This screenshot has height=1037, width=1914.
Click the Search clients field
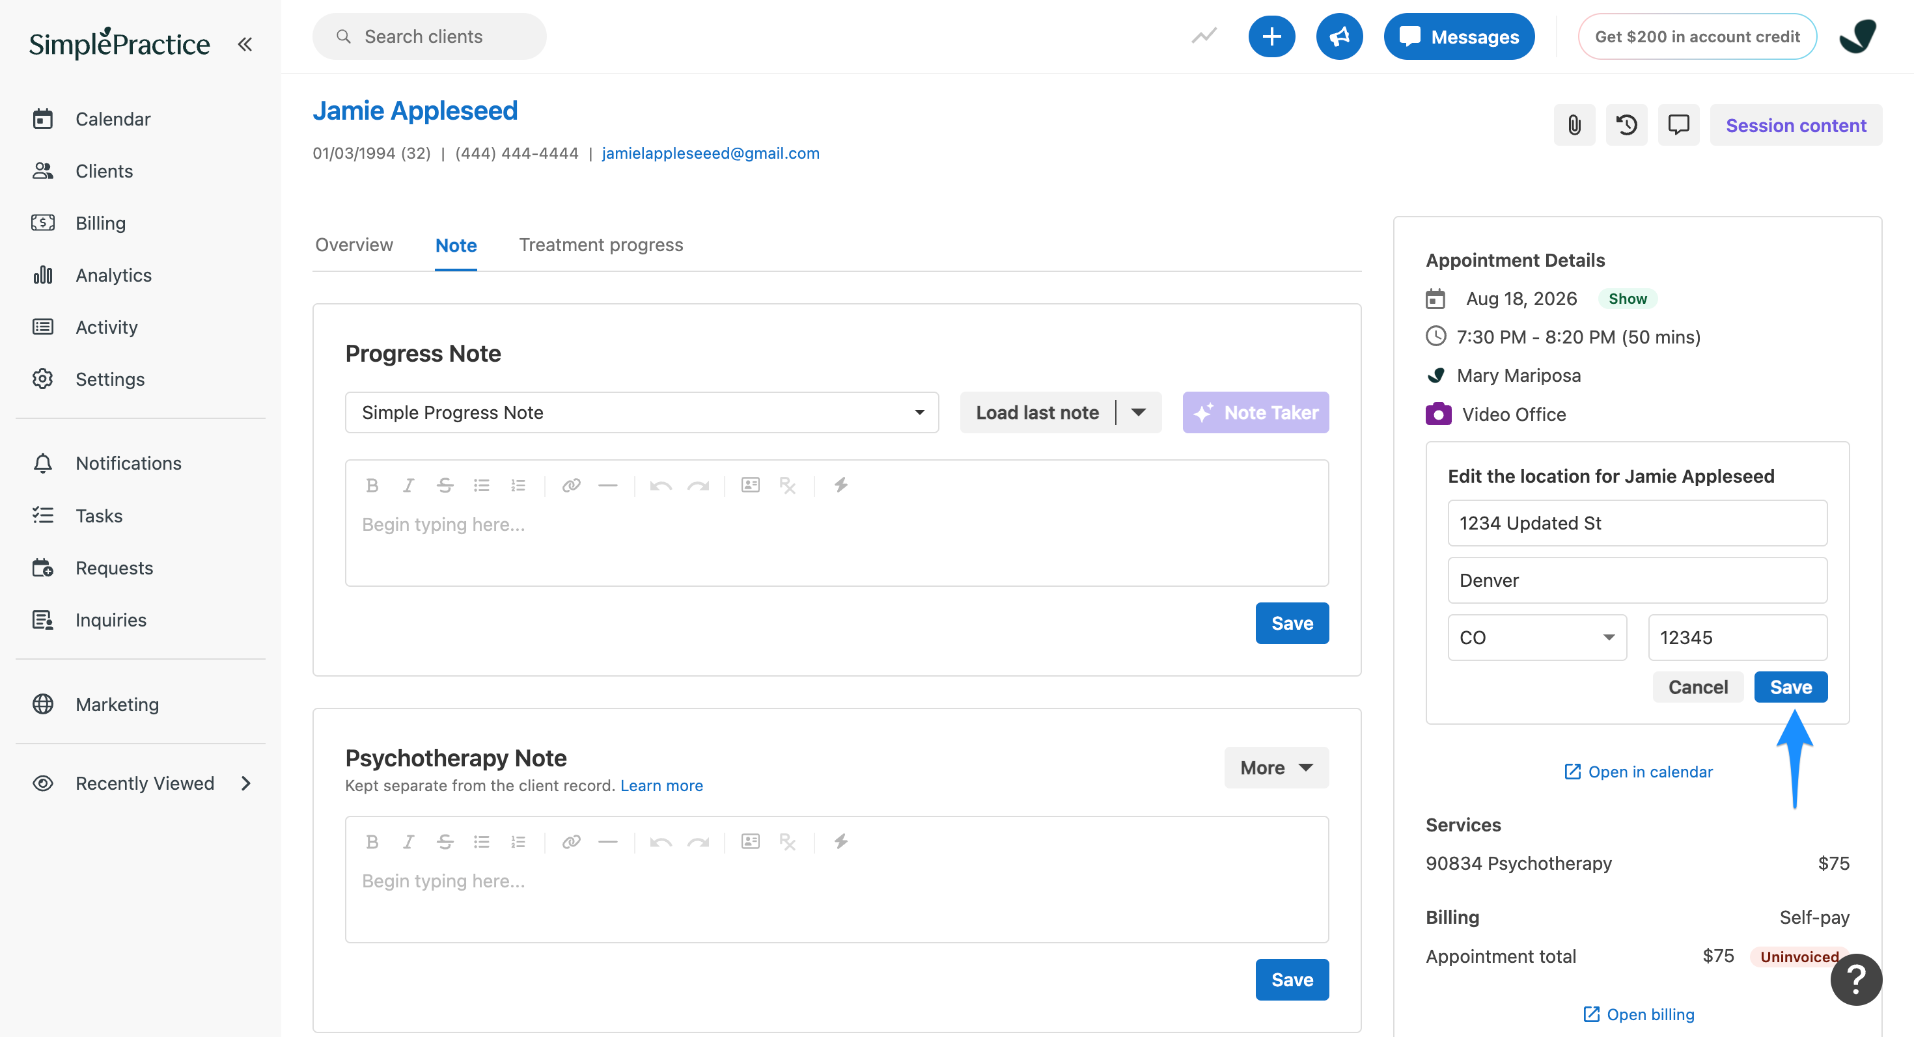[x=429, y=36]
